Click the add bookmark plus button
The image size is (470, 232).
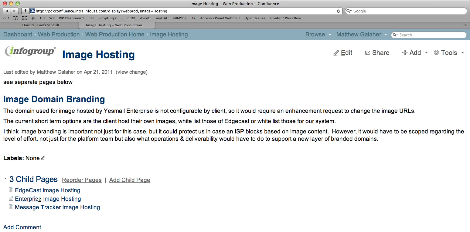(x=26, y=11)
